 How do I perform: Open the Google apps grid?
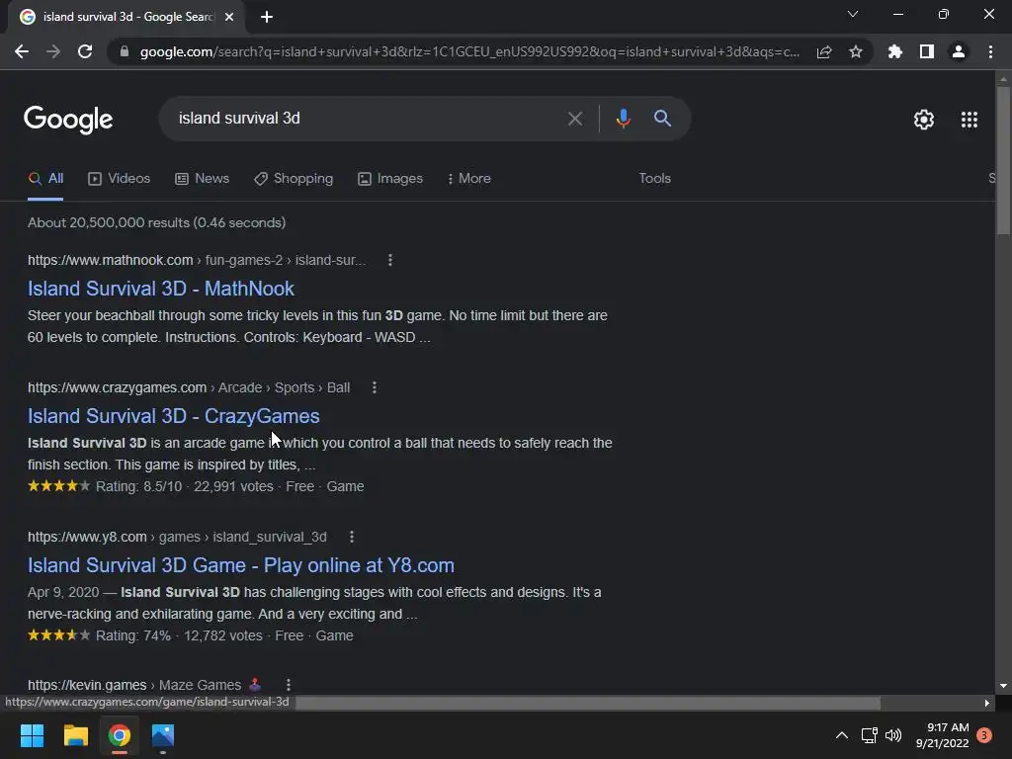point(970,120)
